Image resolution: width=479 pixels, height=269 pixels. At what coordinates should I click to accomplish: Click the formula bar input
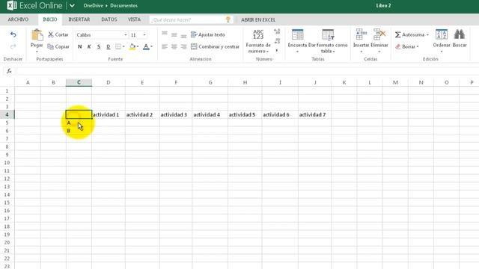click(248, 71)
